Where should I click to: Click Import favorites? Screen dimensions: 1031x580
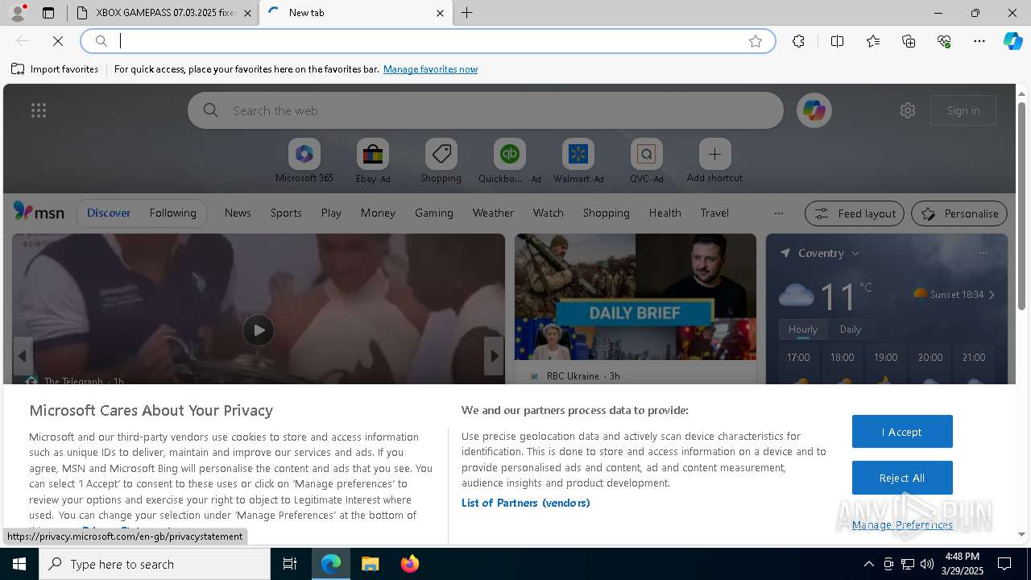[55, 69]
